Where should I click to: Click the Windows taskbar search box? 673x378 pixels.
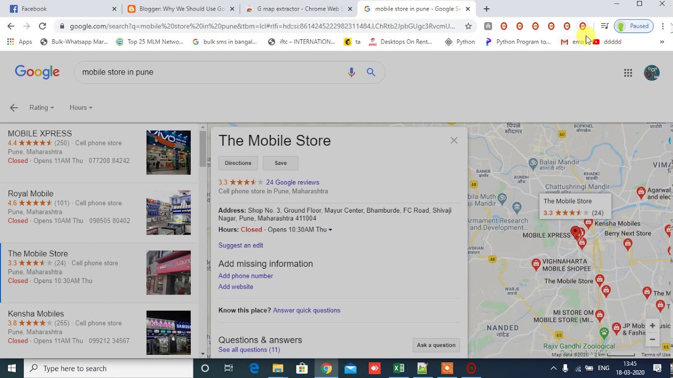(x=109, y=369)
